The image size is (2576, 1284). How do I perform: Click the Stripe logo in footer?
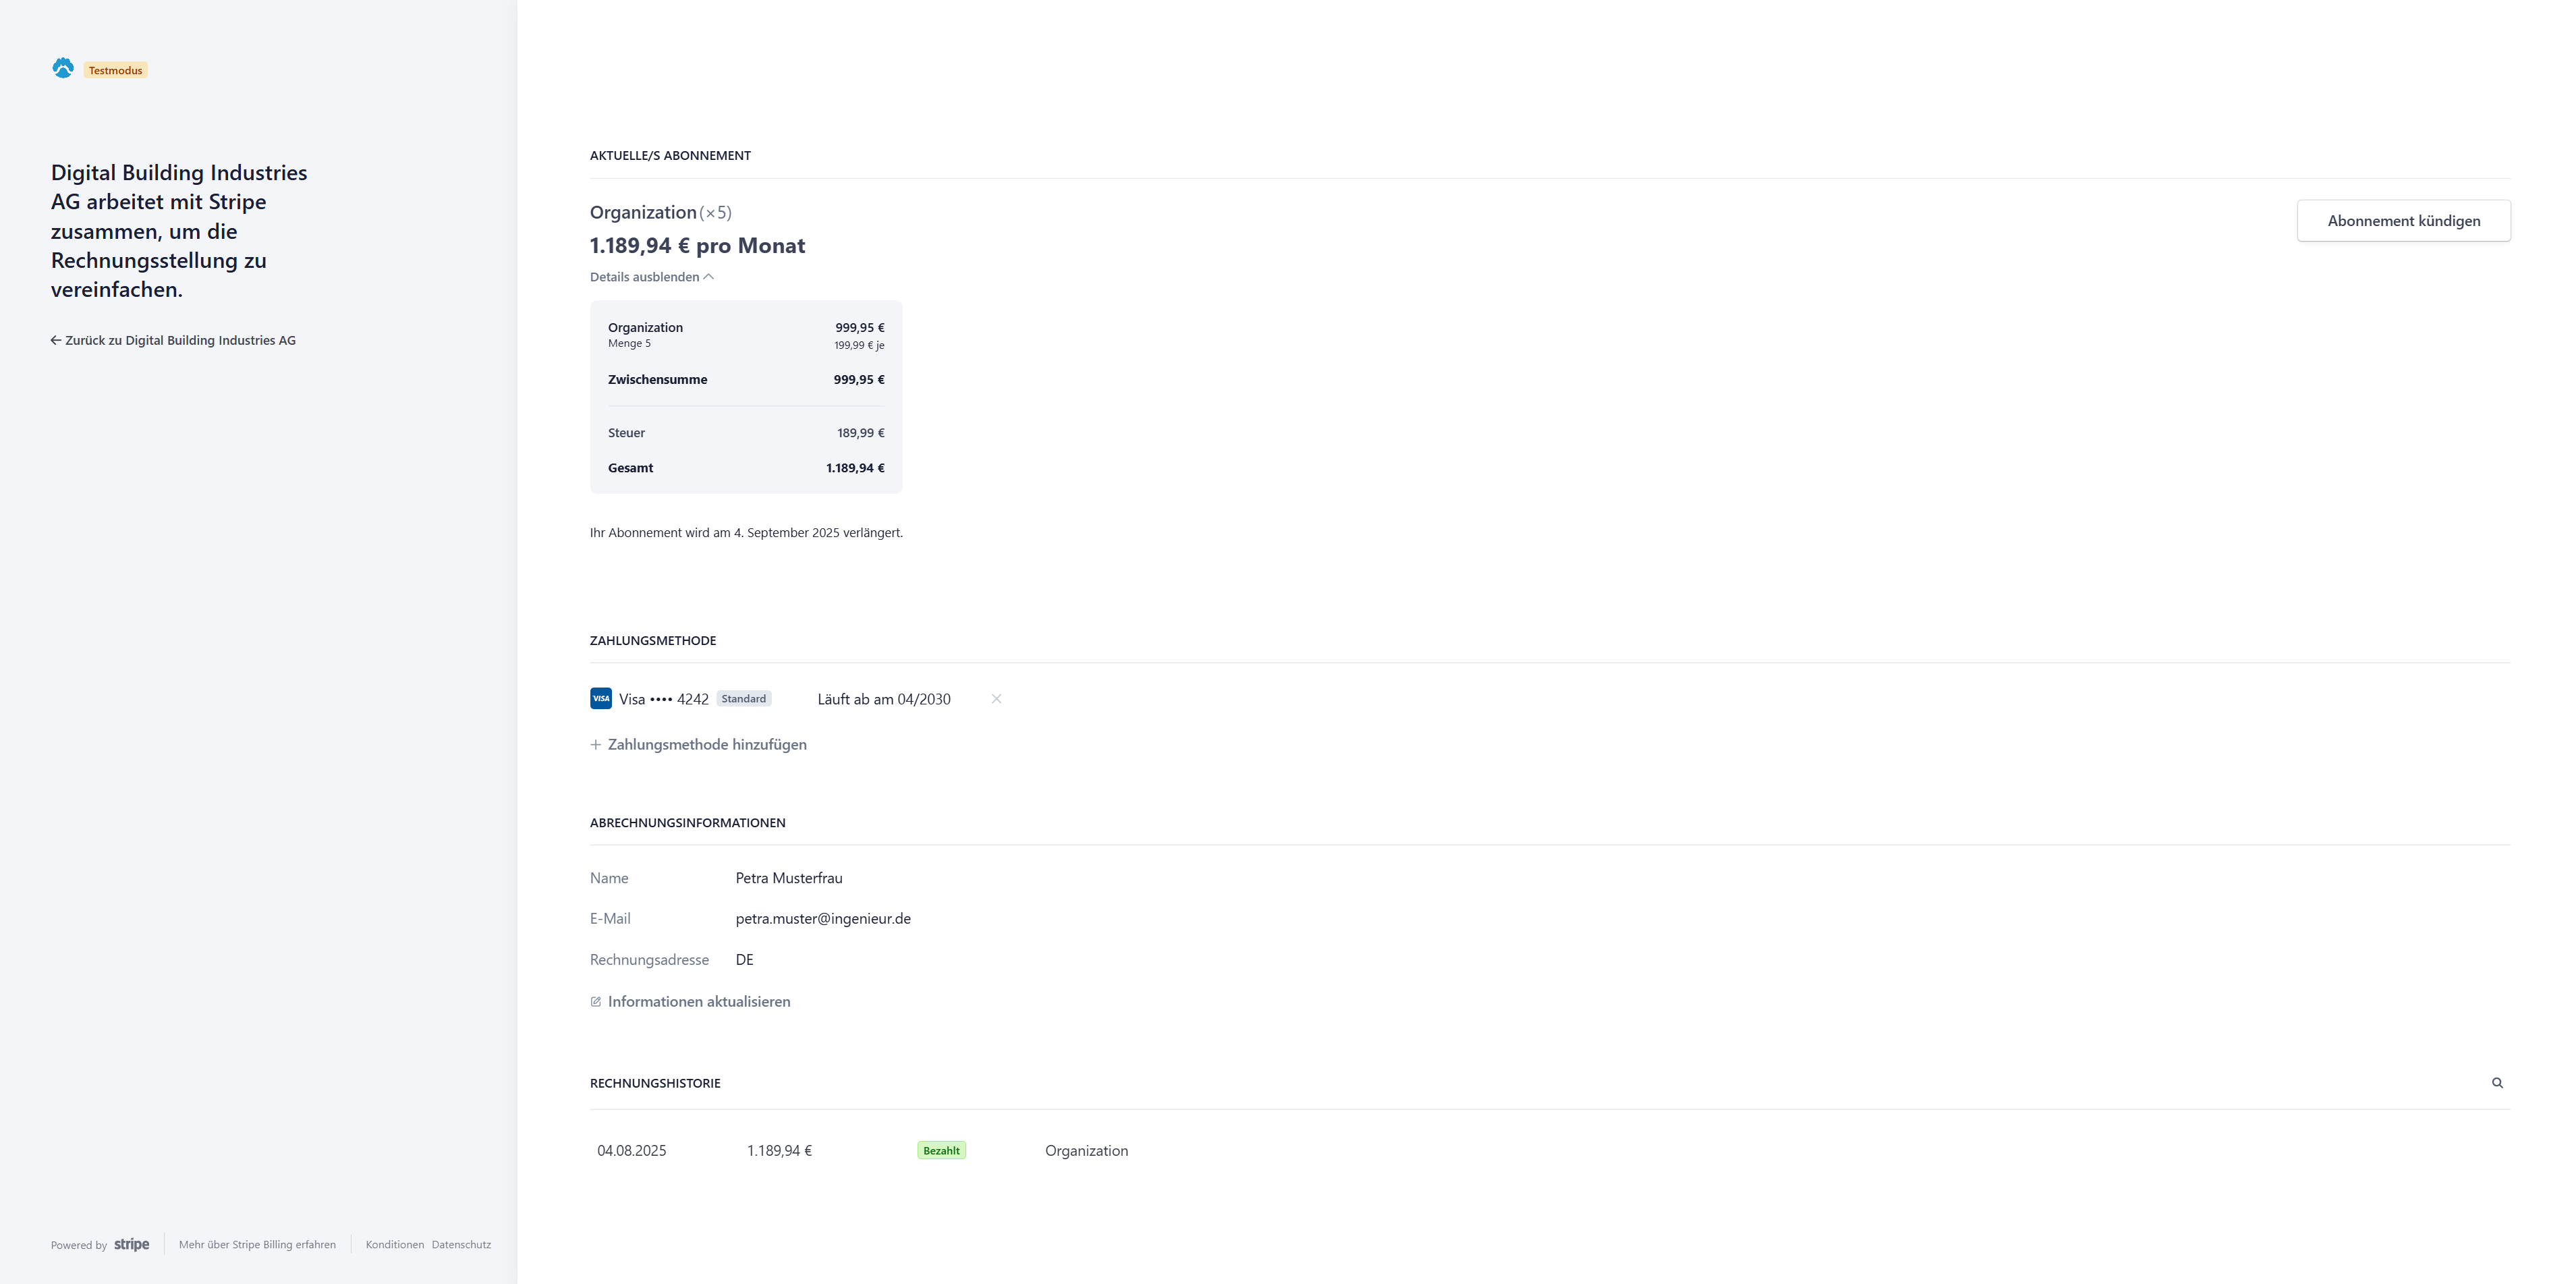(x=132, y=1244)
